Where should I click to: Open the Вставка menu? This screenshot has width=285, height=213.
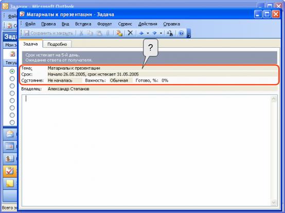[x=83, y=24]
